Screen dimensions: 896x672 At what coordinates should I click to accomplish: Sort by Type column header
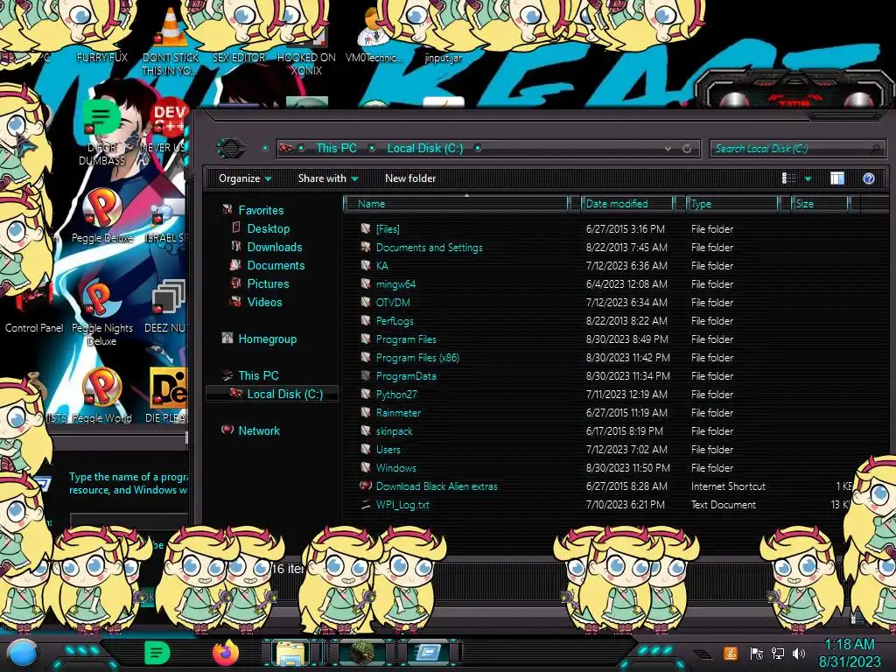732,203
